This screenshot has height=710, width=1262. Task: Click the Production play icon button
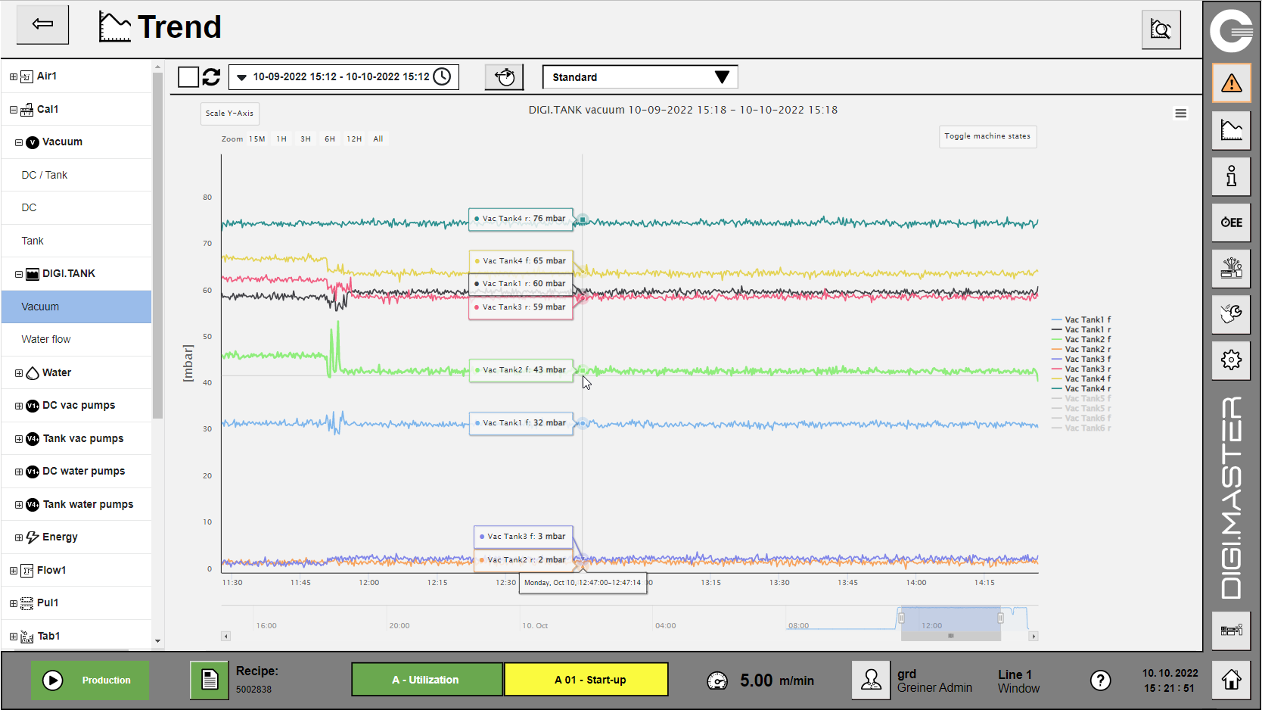tap(90, 680)
